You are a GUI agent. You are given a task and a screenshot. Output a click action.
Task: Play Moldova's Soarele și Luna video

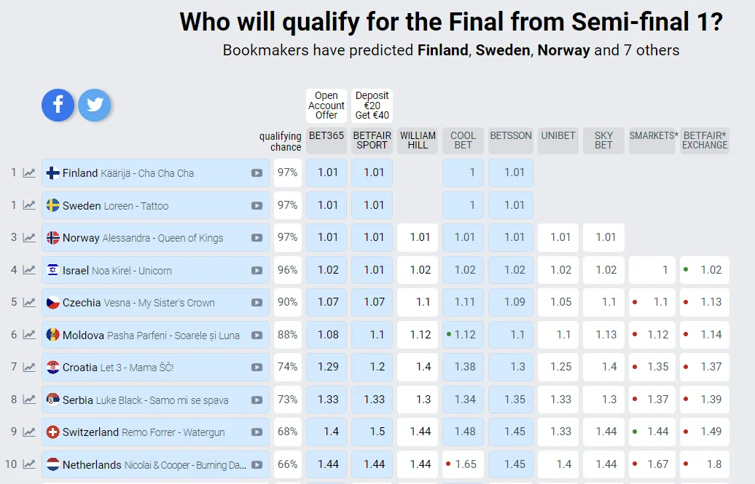257,336
